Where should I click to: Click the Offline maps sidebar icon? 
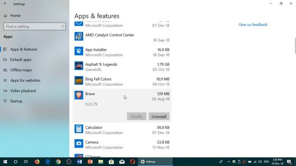tap(5, 70)
